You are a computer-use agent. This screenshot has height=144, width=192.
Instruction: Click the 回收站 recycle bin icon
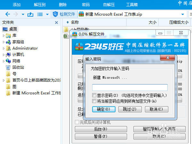point(8,68)
